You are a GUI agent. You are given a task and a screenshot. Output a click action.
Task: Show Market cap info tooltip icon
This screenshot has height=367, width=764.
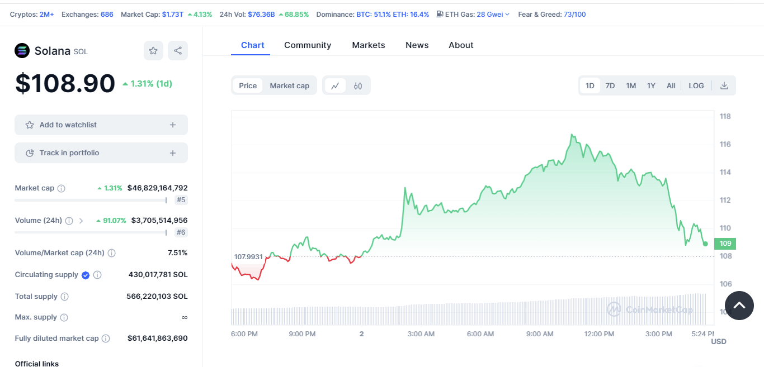pyautogui.click(x=62, y=188)
